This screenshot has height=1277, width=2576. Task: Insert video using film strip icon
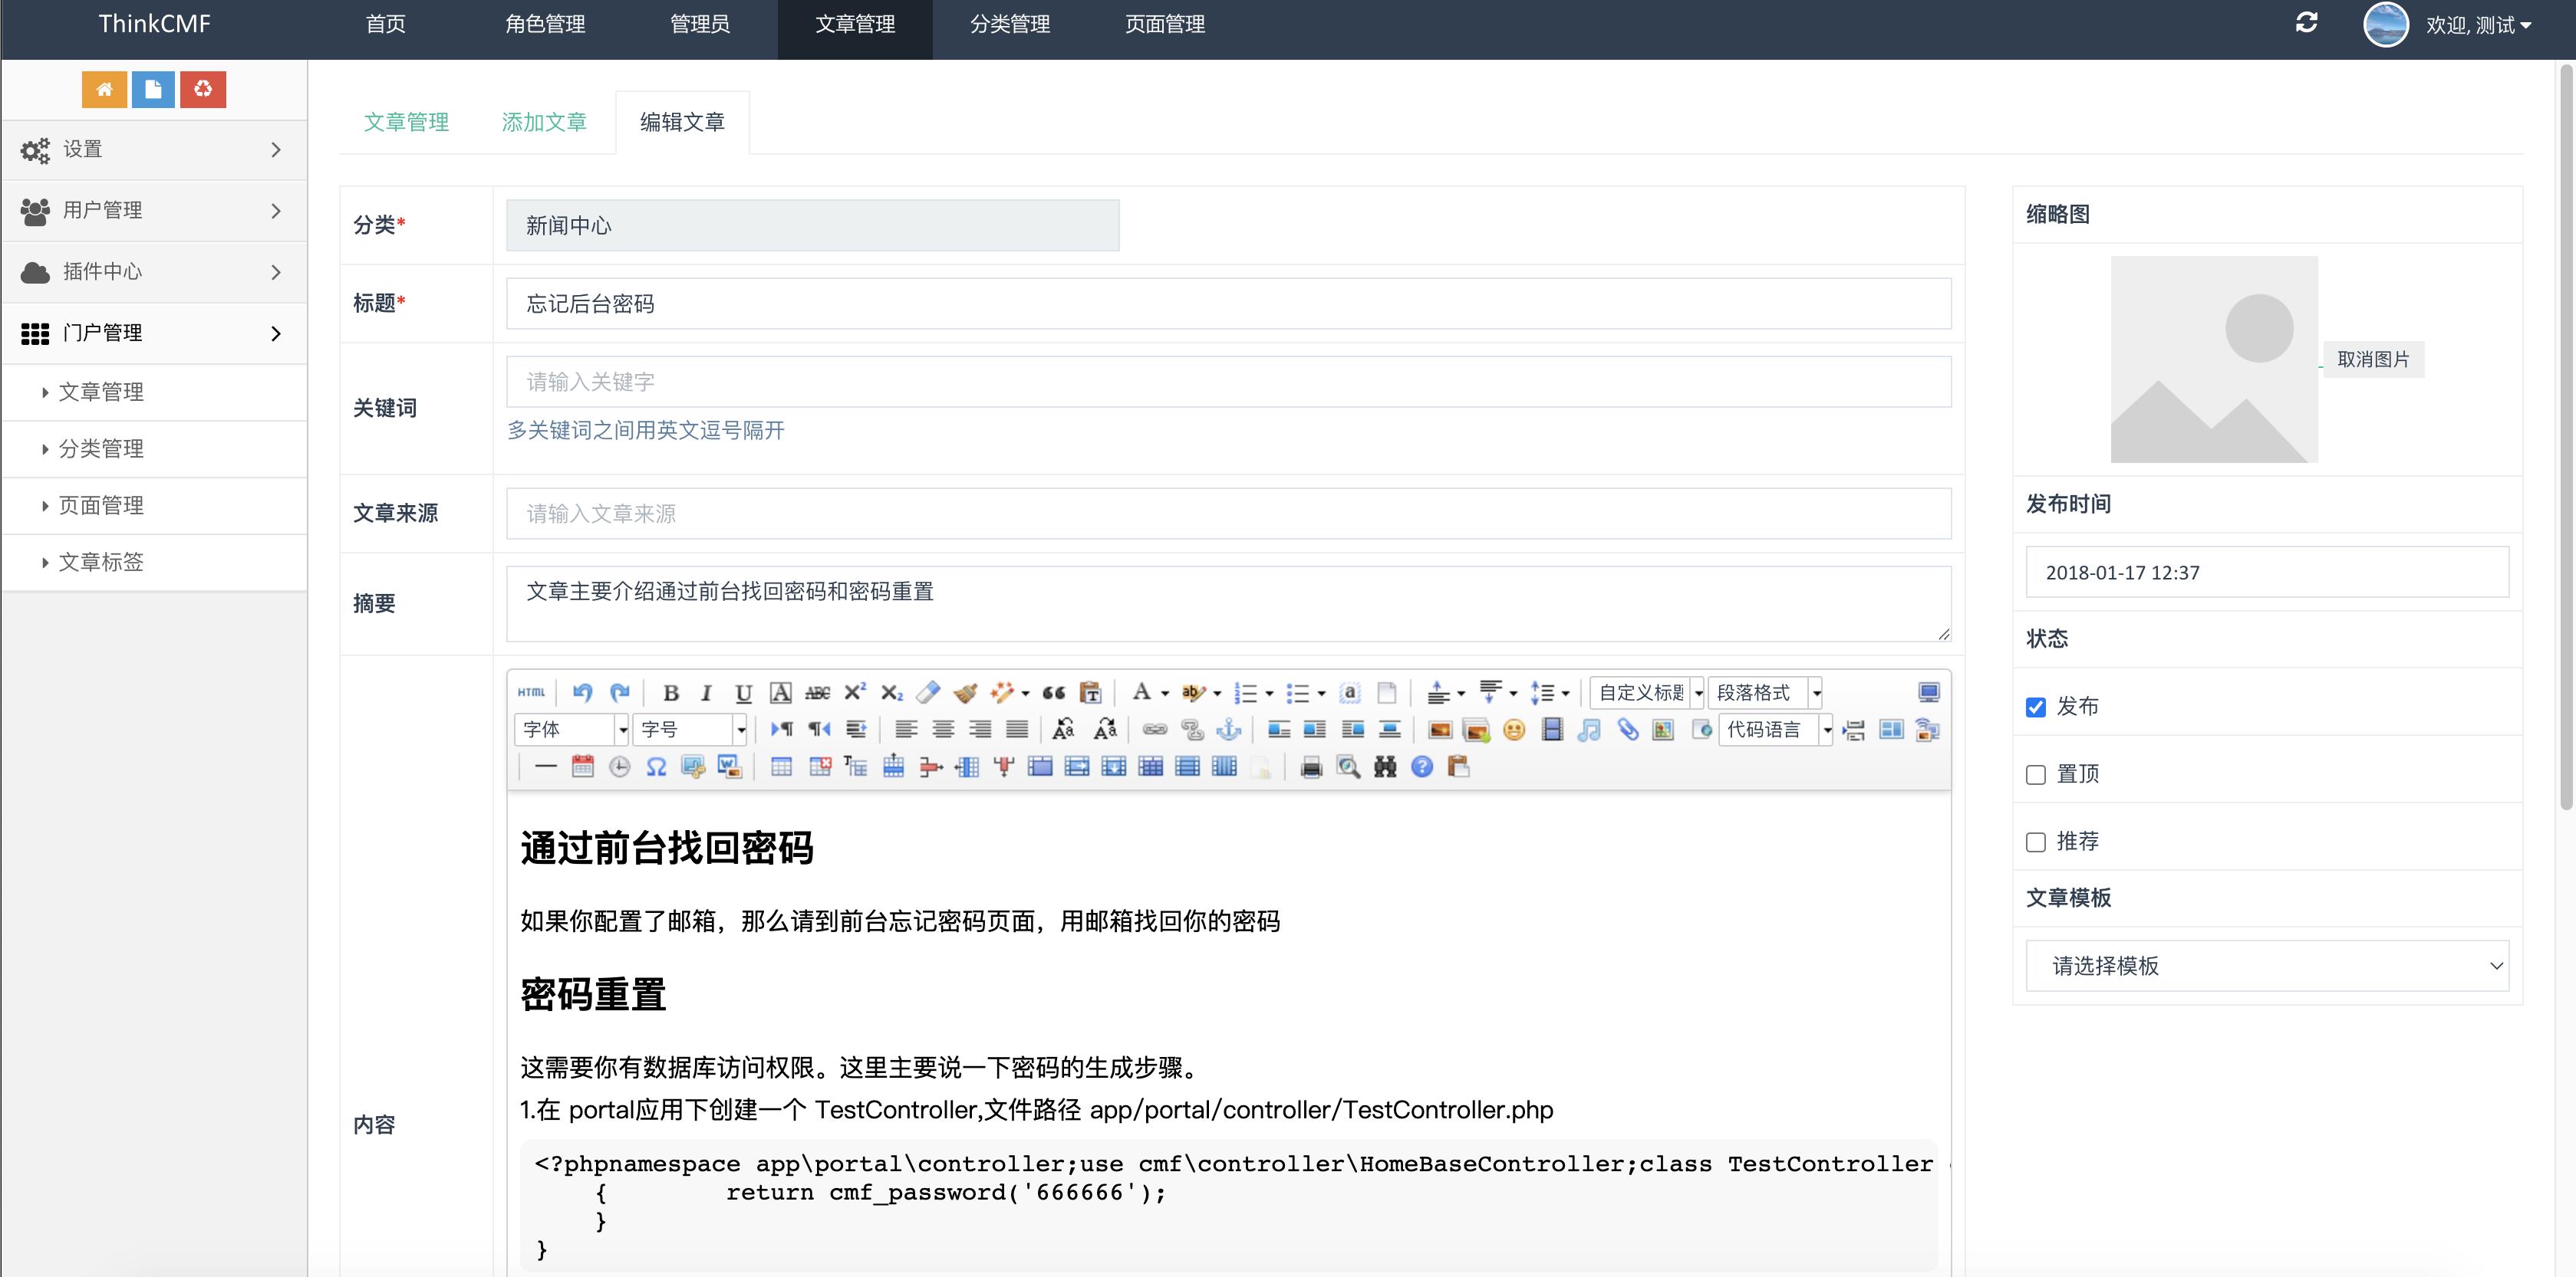[x=1552, y=730]
